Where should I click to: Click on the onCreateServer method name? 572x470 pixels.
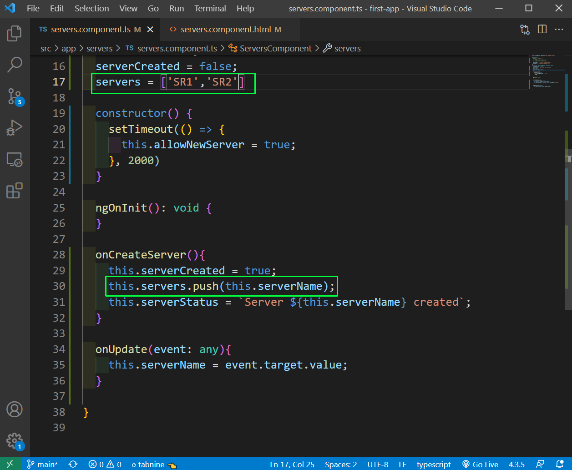tap(141, 255)
